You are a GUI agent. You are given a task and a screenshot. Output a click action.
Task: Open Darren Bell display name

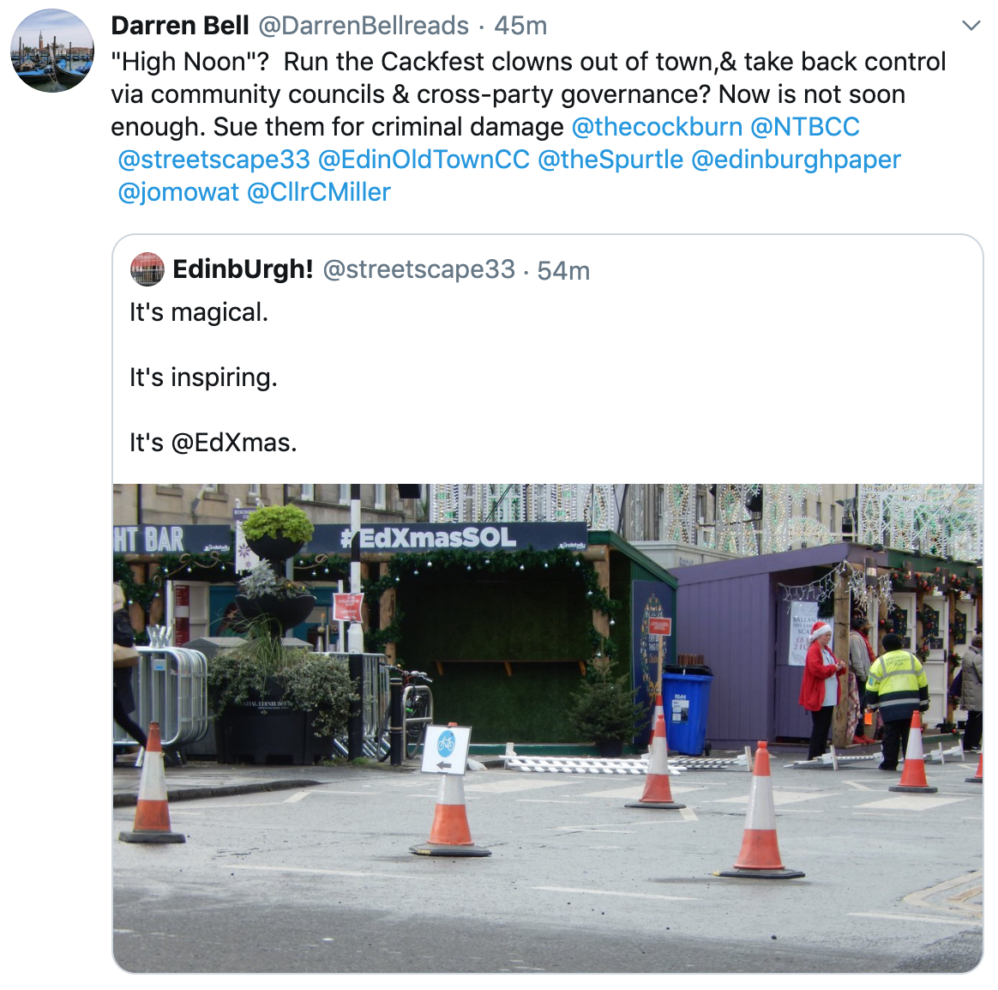(179, 26)
